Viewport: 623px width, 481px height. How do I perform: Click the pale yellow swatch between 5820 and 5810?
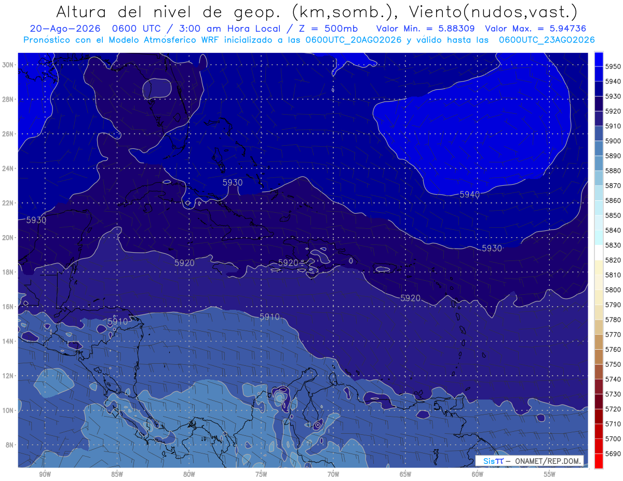coord(599,267)
